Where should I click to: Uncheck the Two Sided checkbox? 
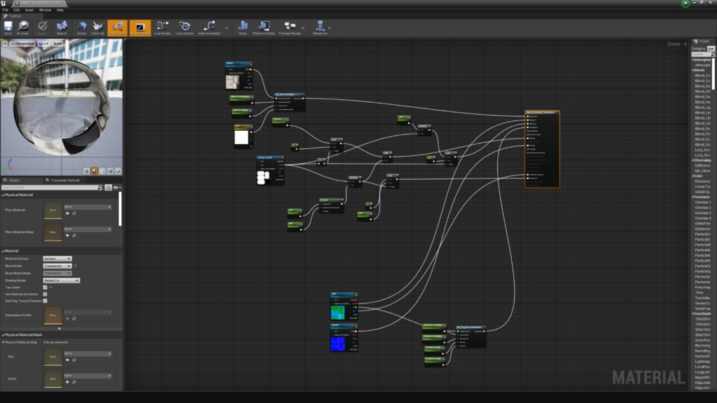tap(45, 287)
